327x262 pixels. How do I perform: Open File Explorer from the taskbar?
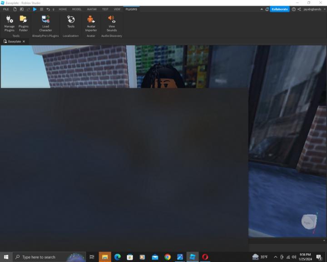click(x=105, y=257)
